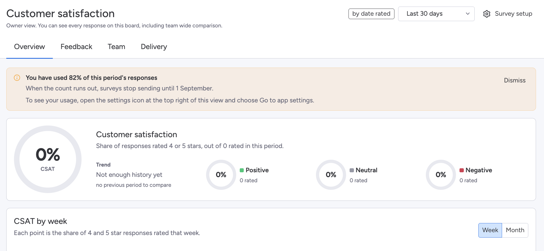
Task: Click the 'Neutral' label
Action: click(366, 170)
